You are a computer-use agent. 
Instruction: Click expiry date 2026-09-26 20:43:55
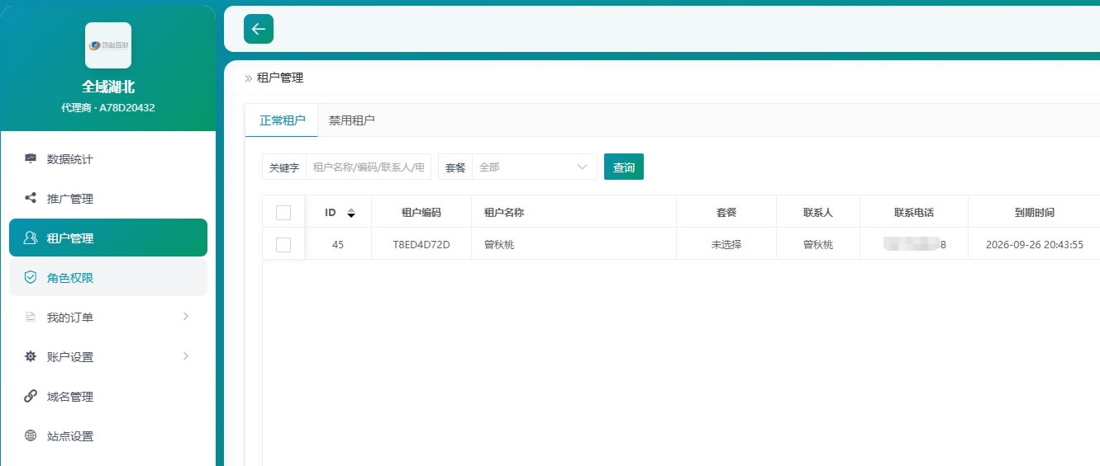(x=1035, y=245)
